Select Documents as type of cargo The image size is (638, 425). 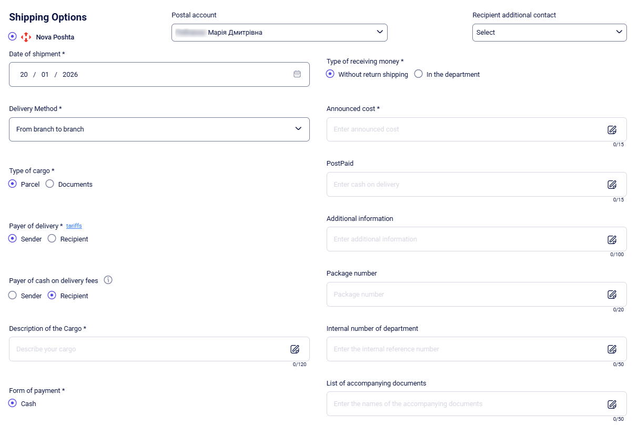(50, 184)
